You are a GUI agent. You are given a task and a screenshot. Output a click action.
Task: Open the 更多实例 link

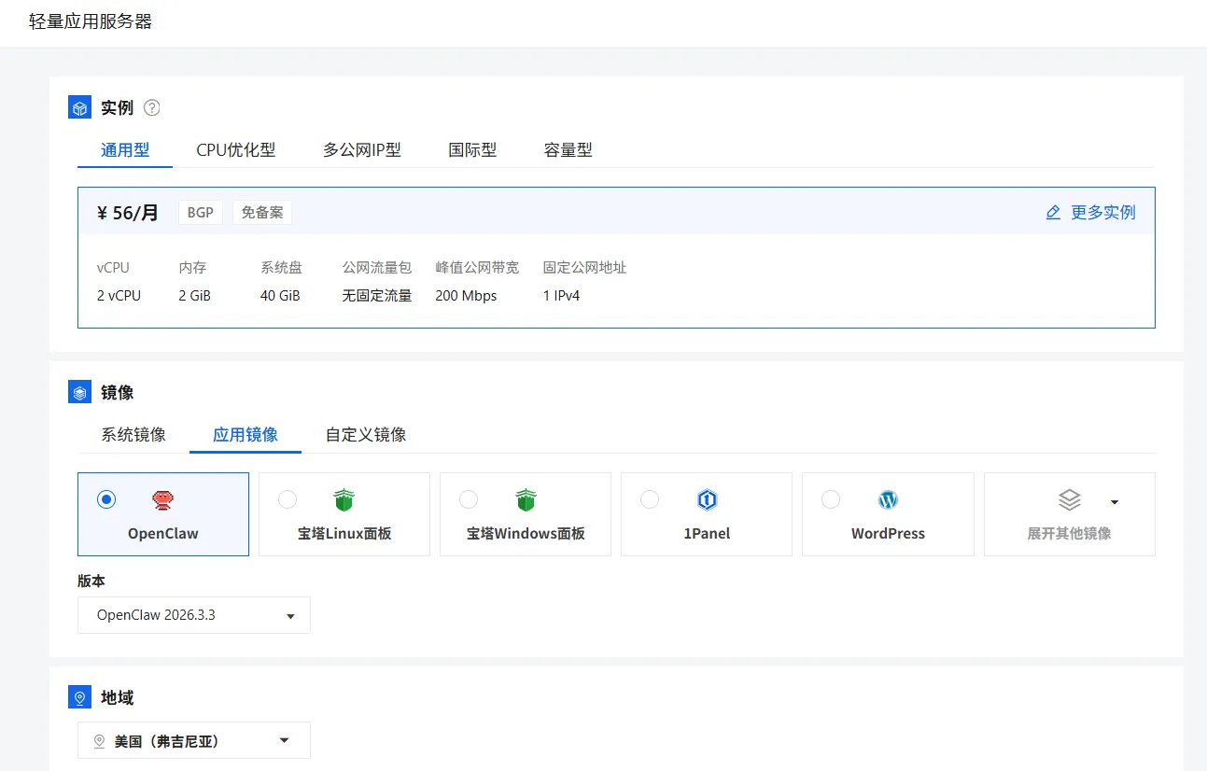[x=1103, y=213]
